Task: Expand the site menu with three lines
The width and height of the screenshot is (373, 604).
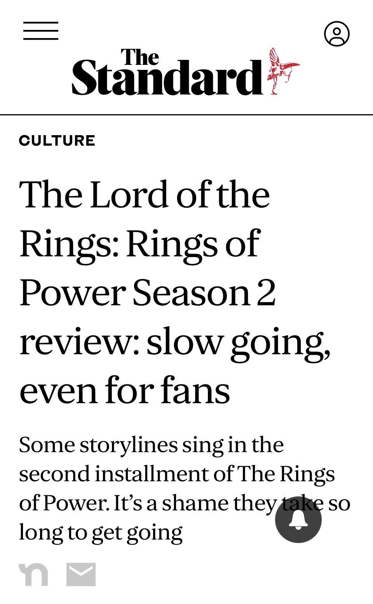Action: tap(41, 31)
